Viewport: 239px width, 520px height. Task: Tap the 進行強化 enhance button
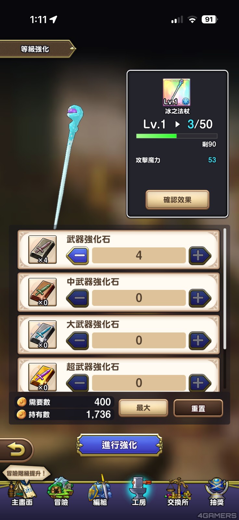(119, 445)
